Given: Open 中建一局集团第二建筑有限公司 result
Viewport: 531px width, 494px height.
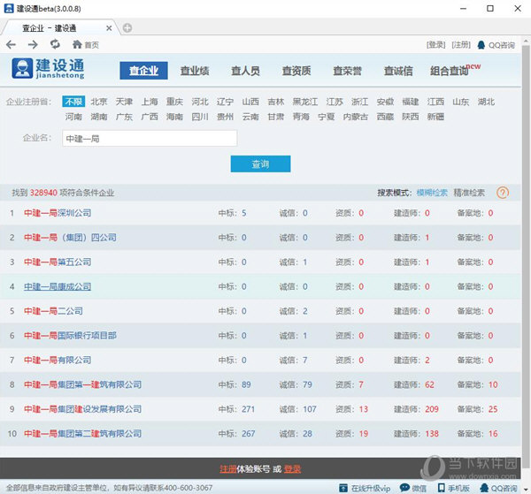Looking at the screenshot, I should (82, 434).
